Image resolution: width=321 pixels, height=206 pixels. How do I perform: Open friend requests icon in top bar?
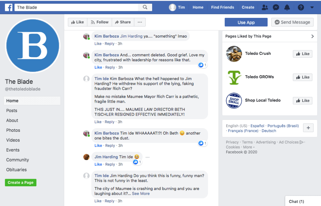coord(265,7)
